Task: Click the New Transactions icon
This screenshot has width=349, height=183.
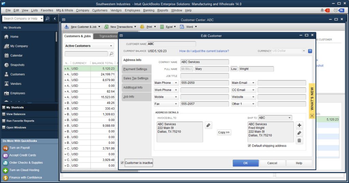Action: [106, 27]
